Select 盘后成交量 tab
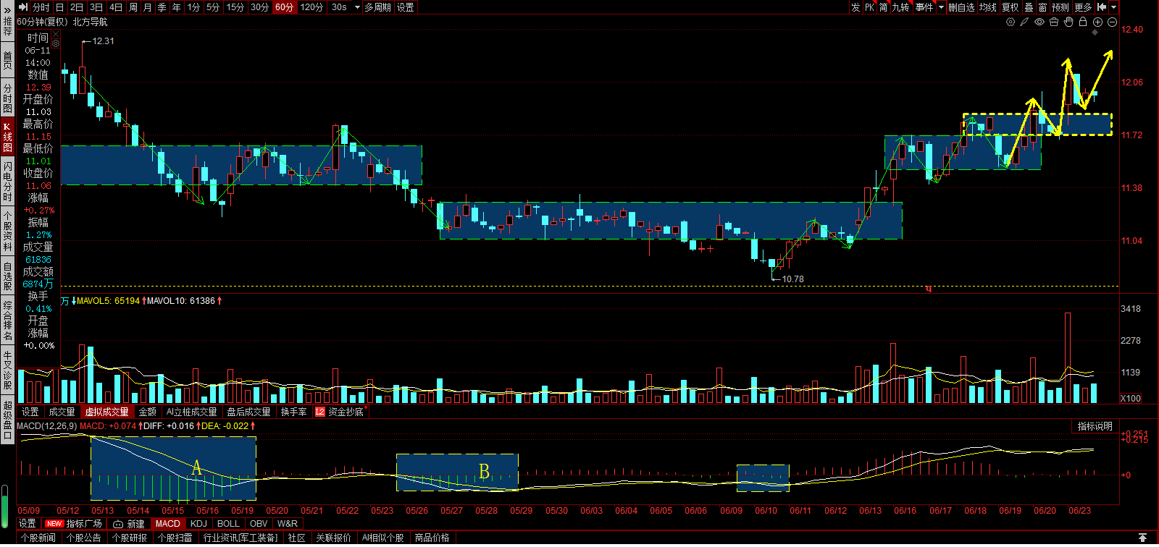The width and height of the screenshot is (1159, 547). click(248, 412)
